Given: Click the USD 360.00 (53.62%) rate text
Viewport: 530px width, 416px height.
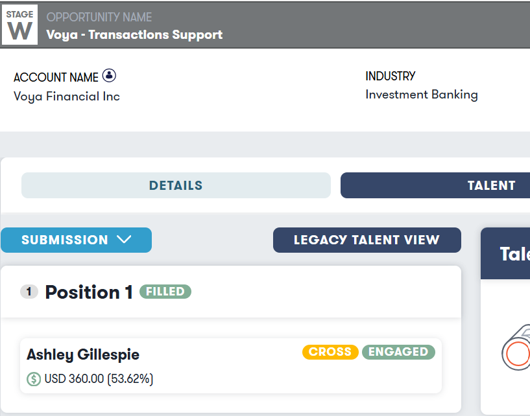Looking at the screenshot, I should coord(99,378).
